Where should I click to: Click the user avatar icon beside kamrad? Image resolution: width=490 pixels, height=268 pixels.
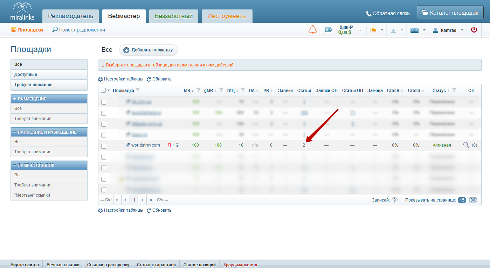436,30
